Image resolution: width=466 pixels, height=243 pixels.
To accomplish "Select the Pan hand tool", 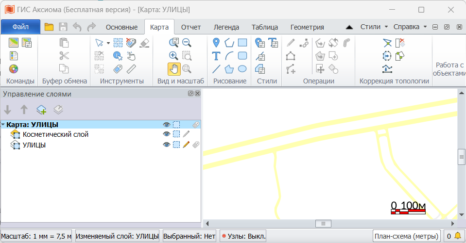I will [x=174, y=68].
